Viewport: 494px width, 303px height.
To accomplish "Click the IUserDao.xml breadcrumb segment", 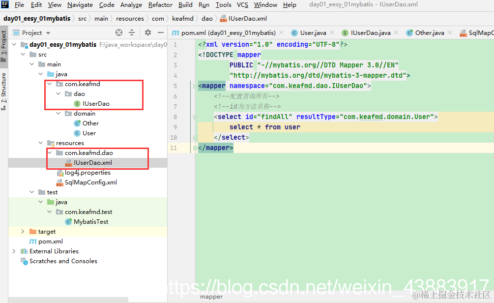I will [243, 19].
